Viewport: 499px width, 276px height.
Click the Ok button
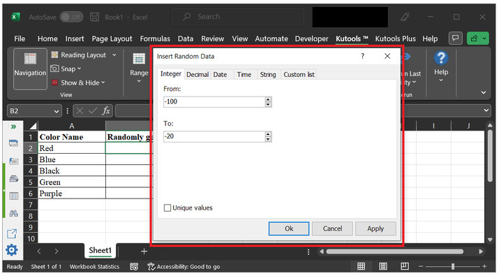point(289,228)
